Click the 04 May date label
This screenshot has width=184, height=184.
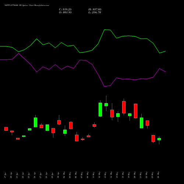[64, 175]
